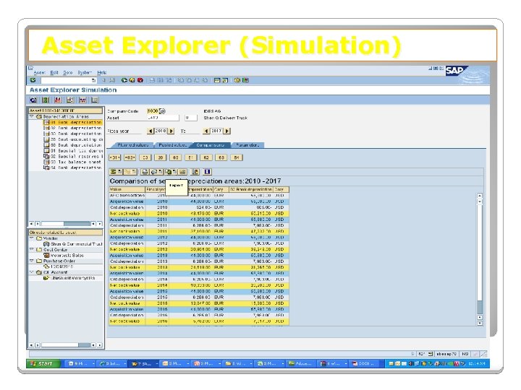The width and height of the screenshot is (521, 390).
Task: Select the Net book value 2010 row
Action: (199, 214)
